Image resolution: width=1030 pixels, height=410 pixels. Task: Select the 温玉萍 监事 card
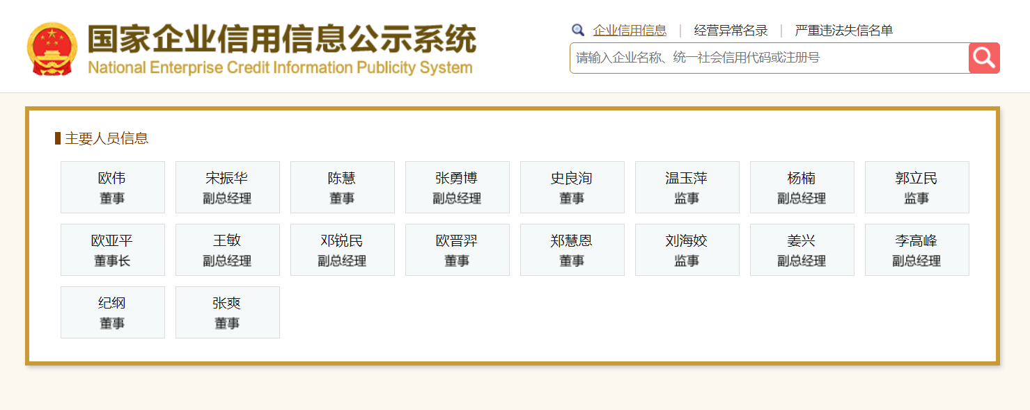pos(687,188)
